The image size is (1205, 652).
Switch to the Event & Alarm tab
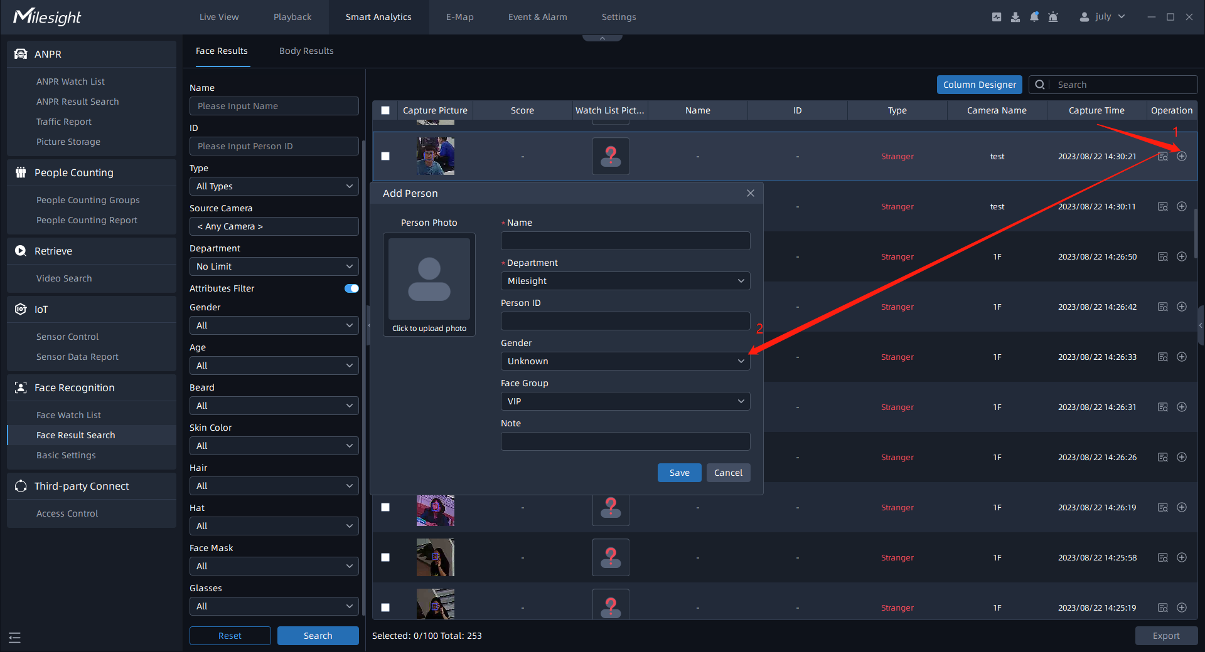(x=538, y=17)
